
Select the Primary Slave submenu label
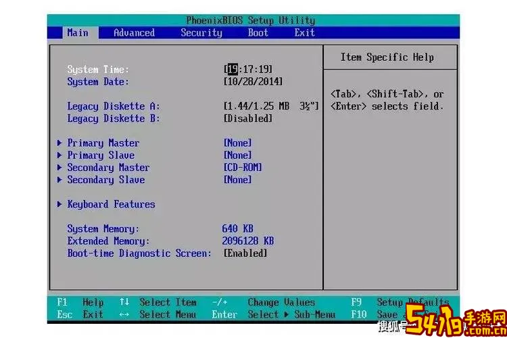(x=101, y=155)
